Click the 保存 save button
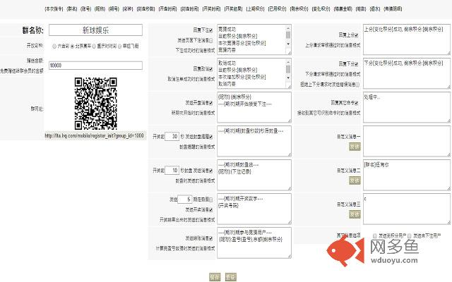The image size is (452, 282). tap(215, 277)
